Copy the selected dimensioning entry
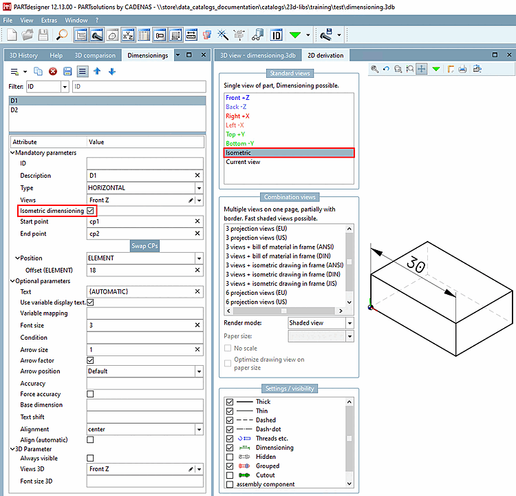516x496 pixels. point(38,71)
